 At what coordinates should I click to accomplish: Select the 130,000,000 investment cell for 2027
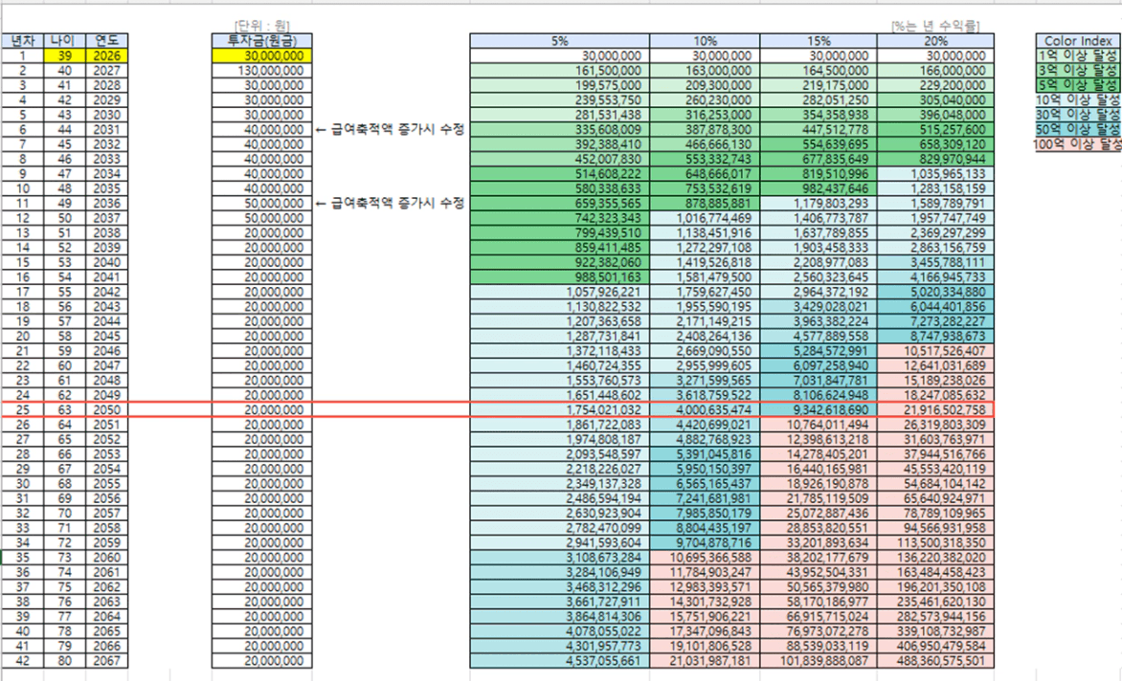pos(261,71)
